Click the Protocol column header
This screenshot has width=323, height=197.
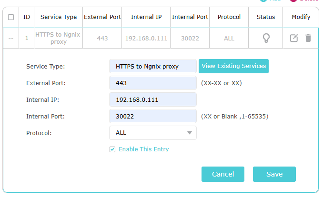pyautogui.click(x=229, y=17)
